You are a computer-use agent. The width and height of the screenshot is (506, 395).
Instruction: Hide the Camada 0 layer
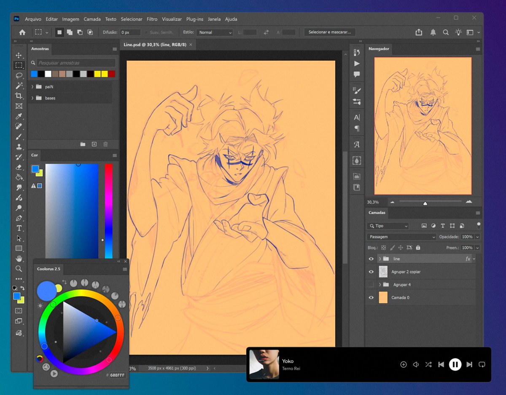371,298
